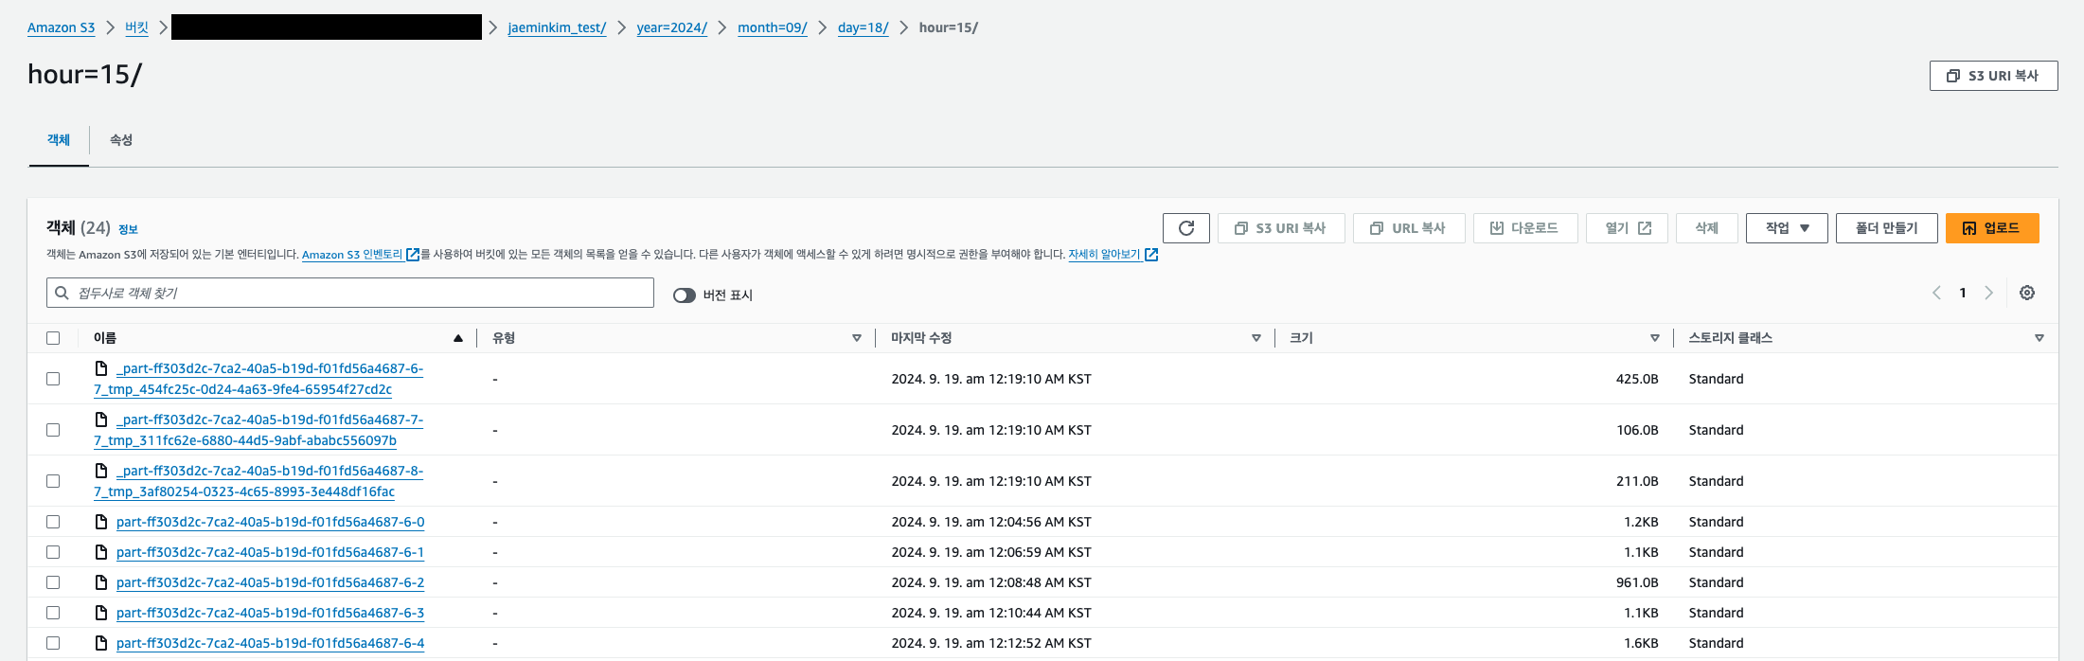Viewport: 2084px width, 661px height.
Task: Click file icon of part-ff303d2c...-6-2
Action: pyautogui.click(x=101, y=582)
